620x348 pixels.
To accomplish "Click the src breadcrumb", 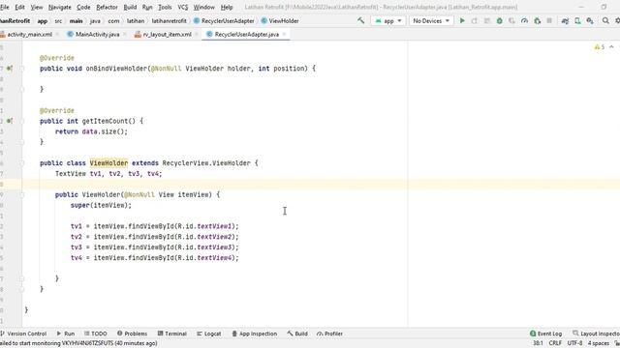I will [x=58, y=21].
